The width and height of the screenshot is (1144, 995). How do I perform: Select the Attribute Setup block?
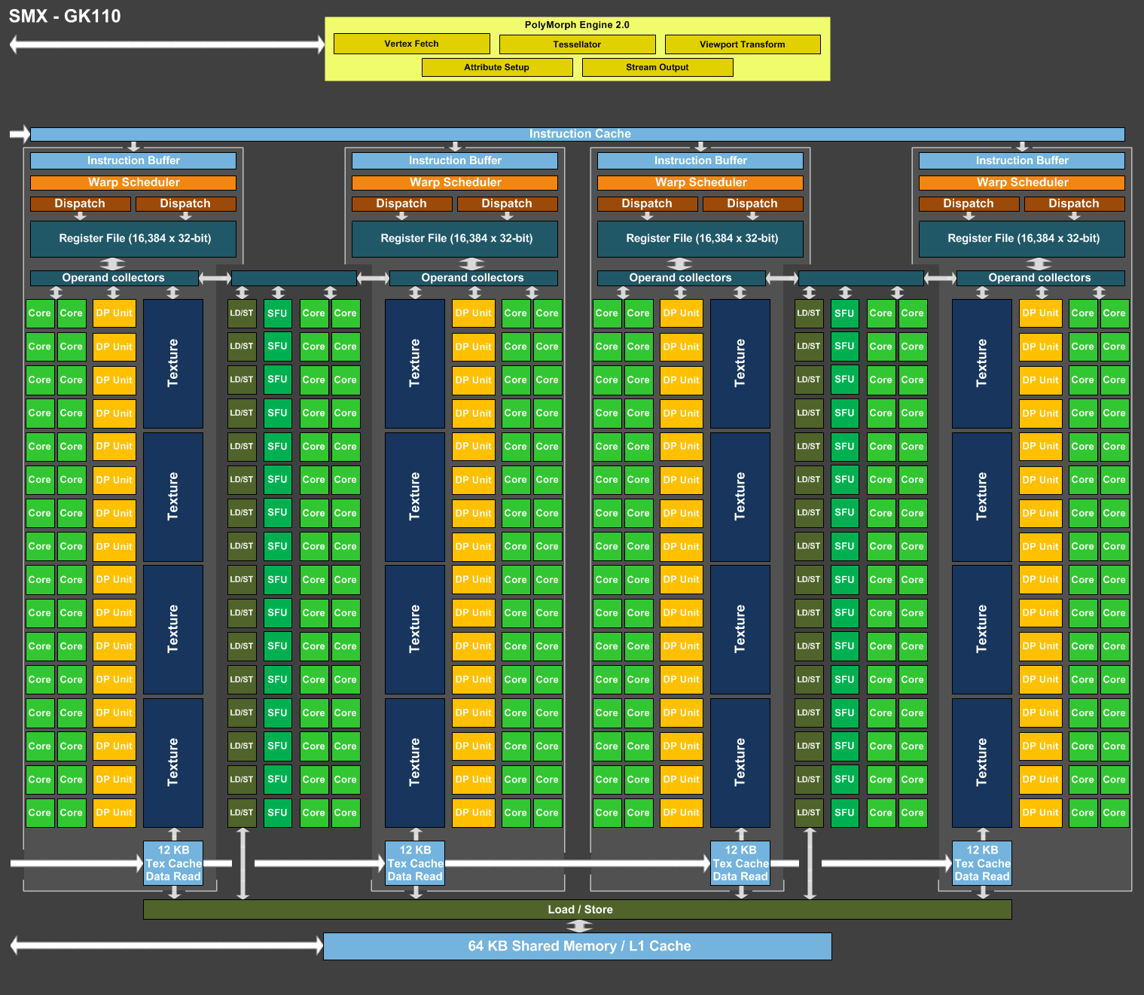coord(497,67)
